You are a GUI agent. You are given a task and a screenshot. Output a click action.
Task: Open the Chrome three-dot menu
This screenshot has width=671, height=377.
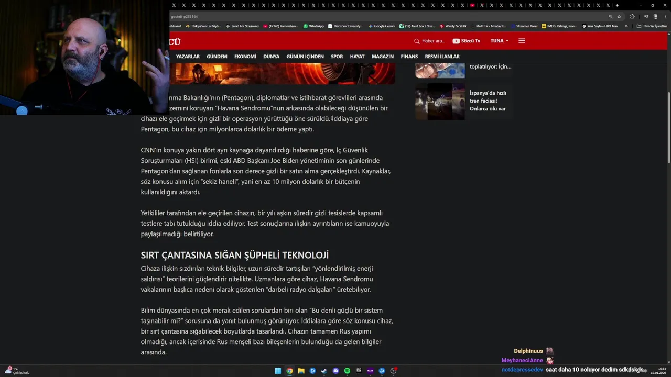[x=665, y=17]
